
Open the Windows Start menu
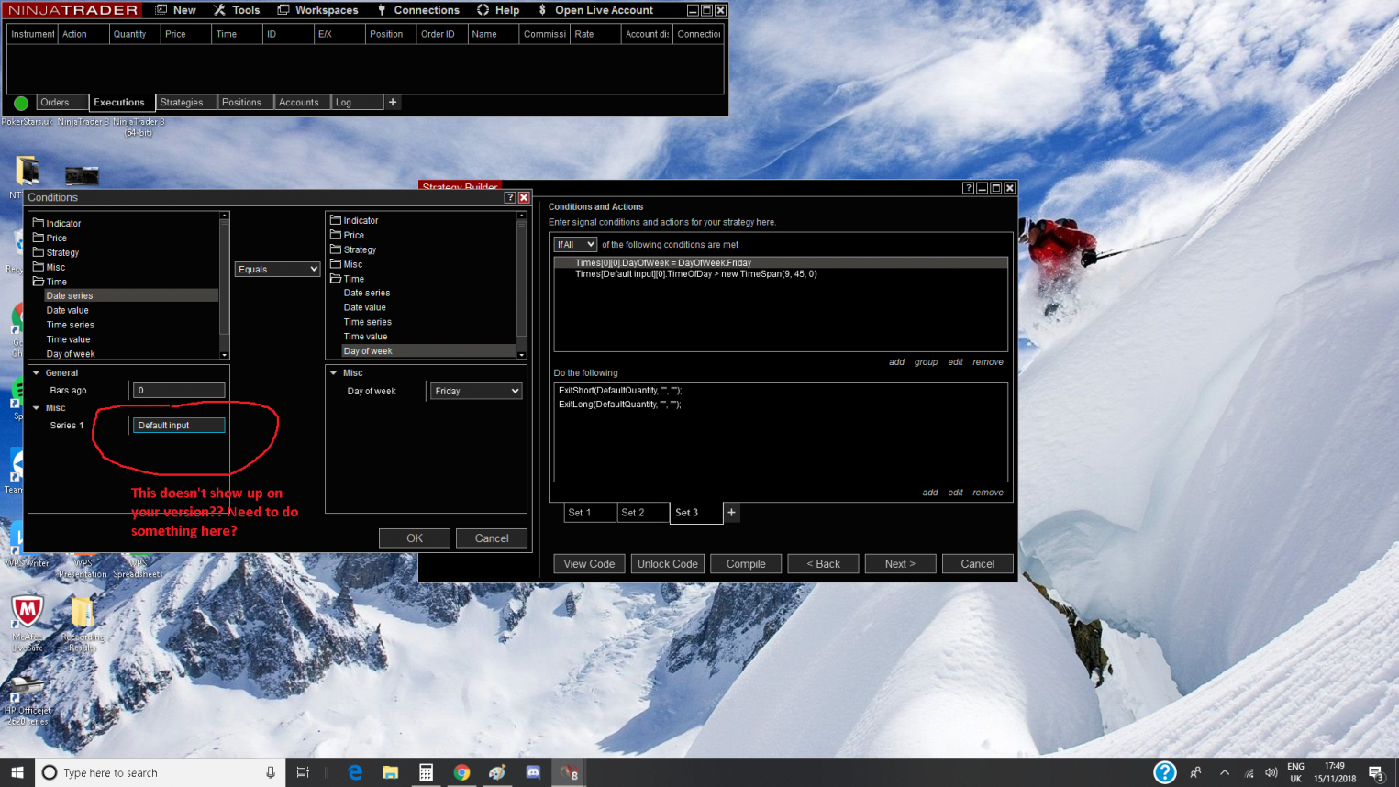point(17,773)
